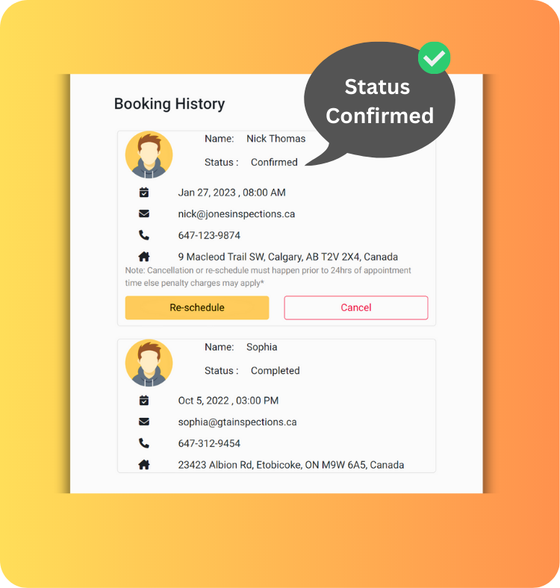Click the 9 Macleod Trail SW address text
Viewport: 560px width, 588px height.
pos(287,257)
